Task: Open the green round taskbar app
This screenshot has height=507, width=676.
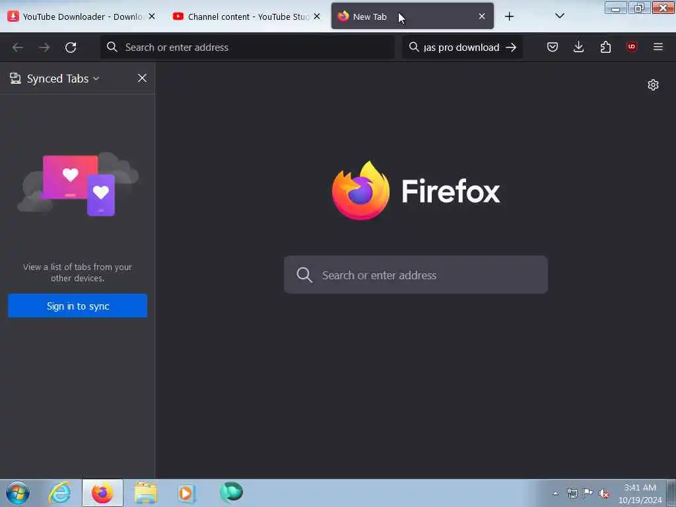Action: click(231, 492)
